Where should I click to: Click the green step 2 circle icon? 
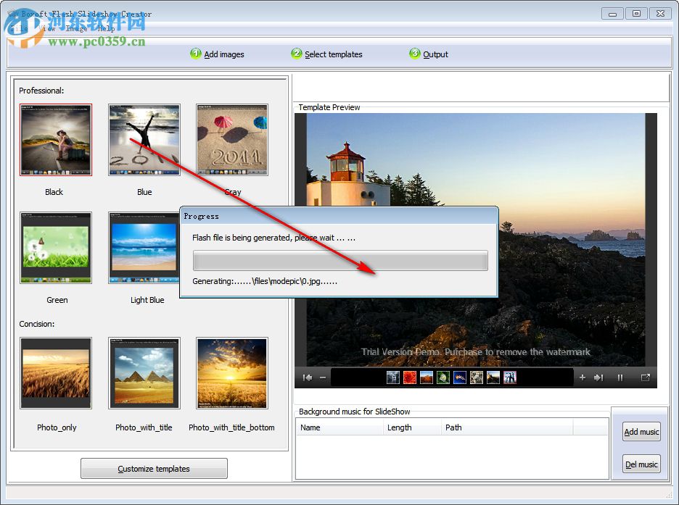click(296, 53)
